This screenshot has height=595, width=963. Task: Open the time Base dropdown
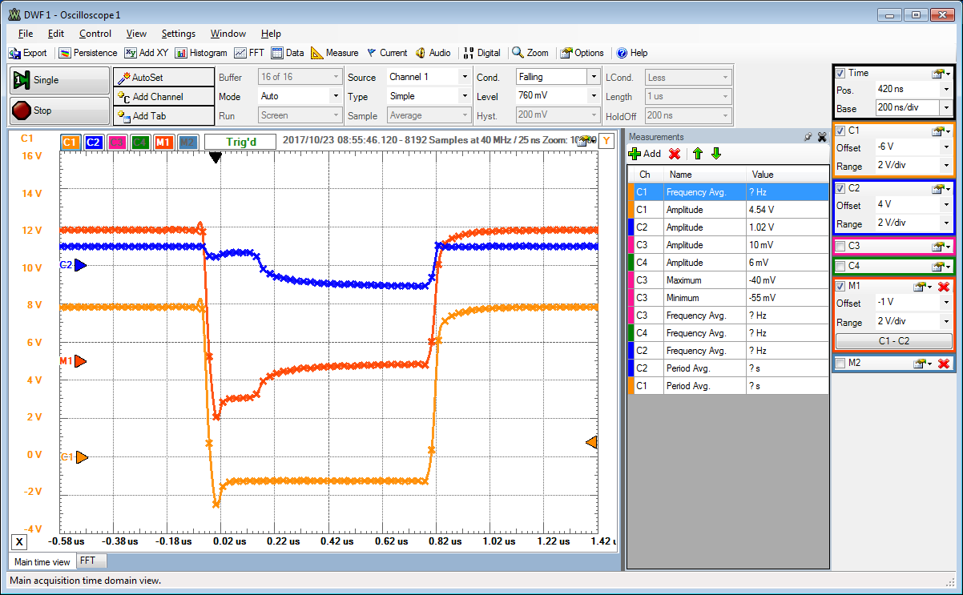[946, 108]
